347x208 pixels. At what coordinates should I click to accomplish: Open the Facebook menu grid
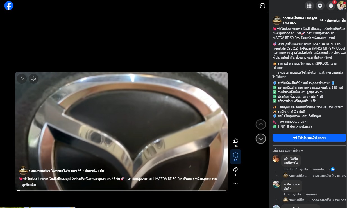tap(309, 6)
